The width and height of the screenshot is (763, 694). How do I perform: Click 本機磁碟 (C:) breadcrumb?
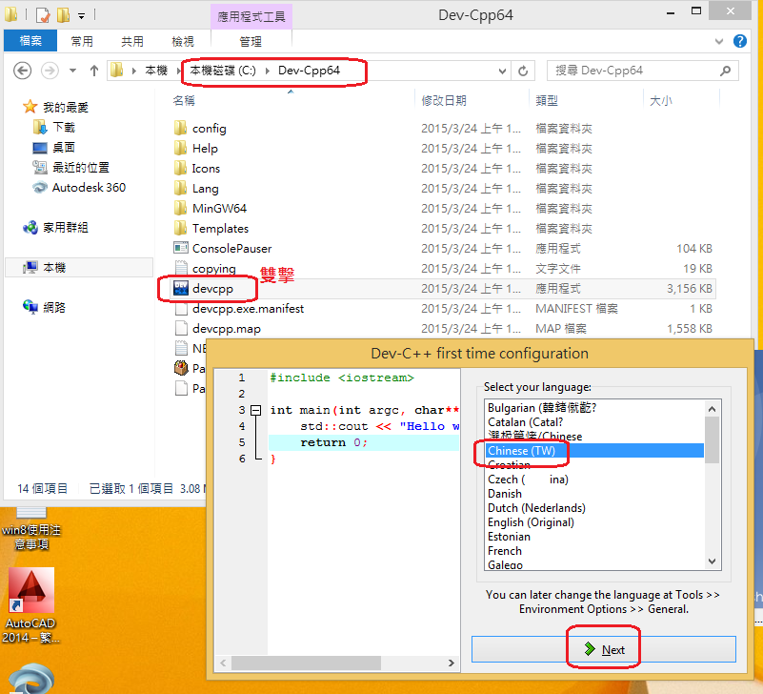(223, 71)
